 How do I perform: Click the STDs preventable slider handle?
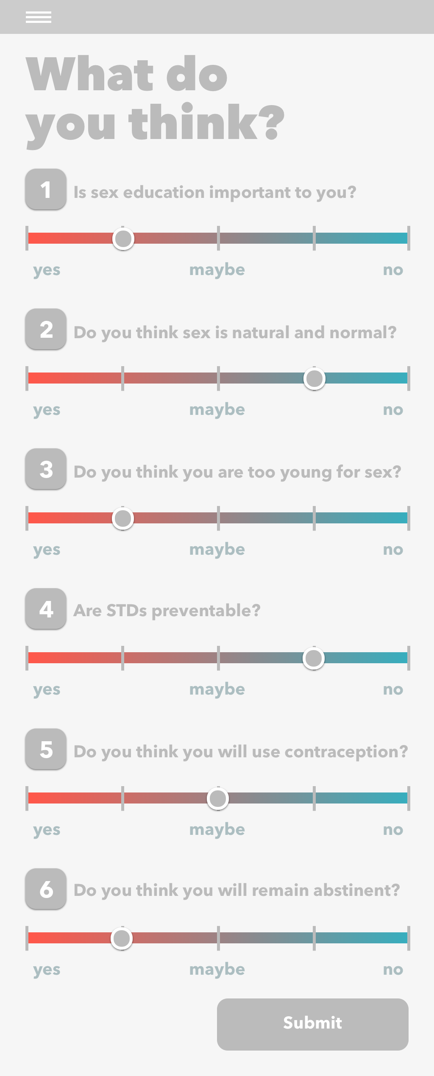click(314, 658)
